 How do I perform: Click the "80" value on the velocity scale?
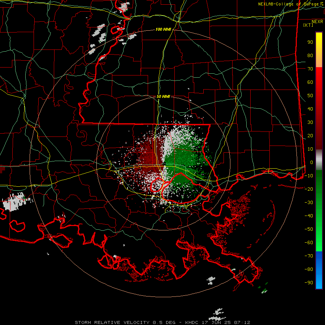310,55
